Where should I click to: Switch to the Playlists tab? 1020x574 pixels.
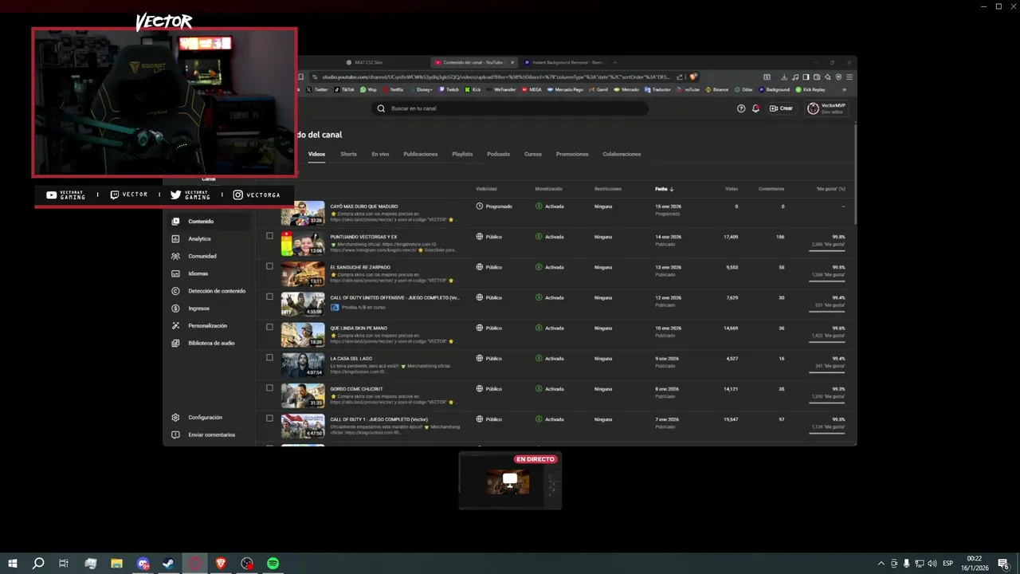click(462, 154)
